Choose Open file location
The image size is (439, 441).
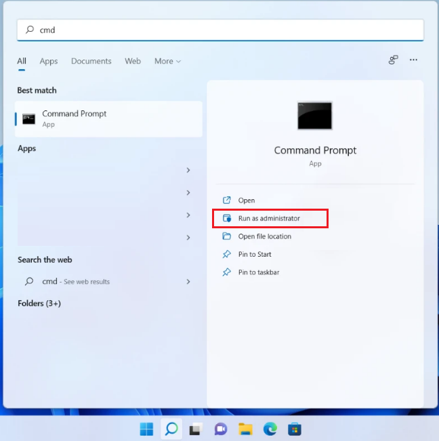click(x=265, y=236)
